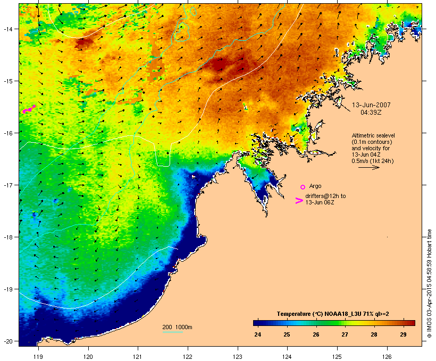Click the colorbar tick label 28

point(374,334)
